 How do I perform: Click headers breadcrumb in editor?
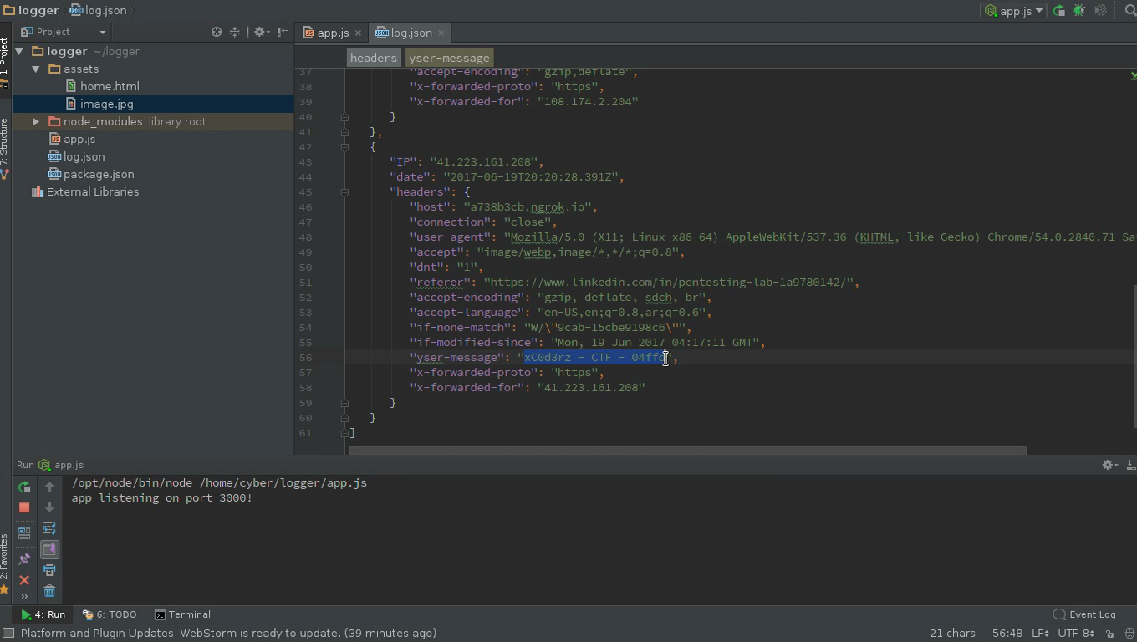373,58
